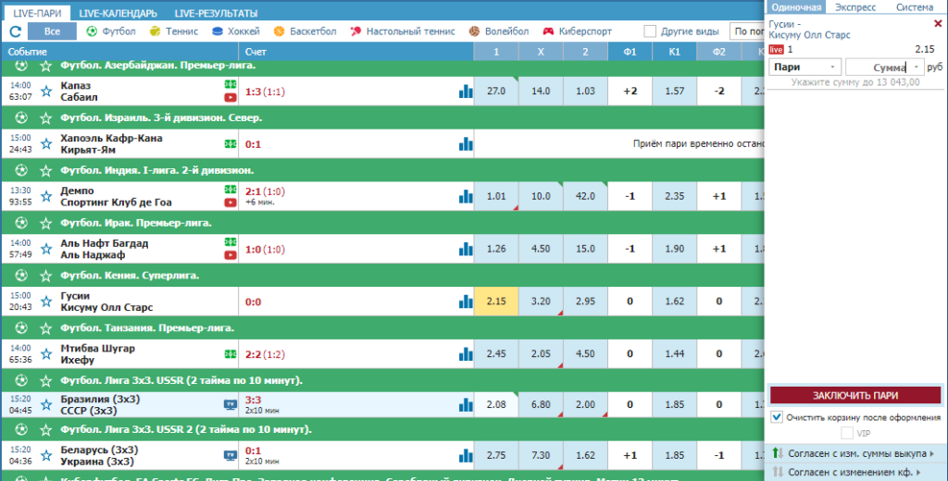
Task: Open the stake amount dropdown arrow
Action: click(917, 68)
